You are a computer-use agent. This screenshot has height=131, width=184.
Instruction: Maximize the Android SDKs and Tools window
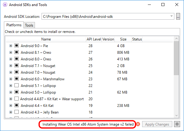(x=163, y=5)
